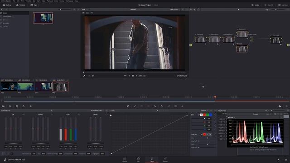This screenshot has height=163, width=290.
Task: Jump to first frame in viewer transport
Action: click(x=125, y=76)
